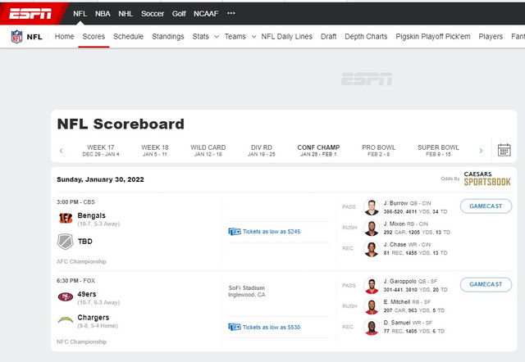Select the Super Bowl week
Viewport: 525px width, 362px height.
(438, 151)
